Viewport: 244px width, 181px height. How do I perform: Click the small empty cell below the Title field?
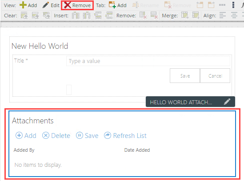[69, 90]
